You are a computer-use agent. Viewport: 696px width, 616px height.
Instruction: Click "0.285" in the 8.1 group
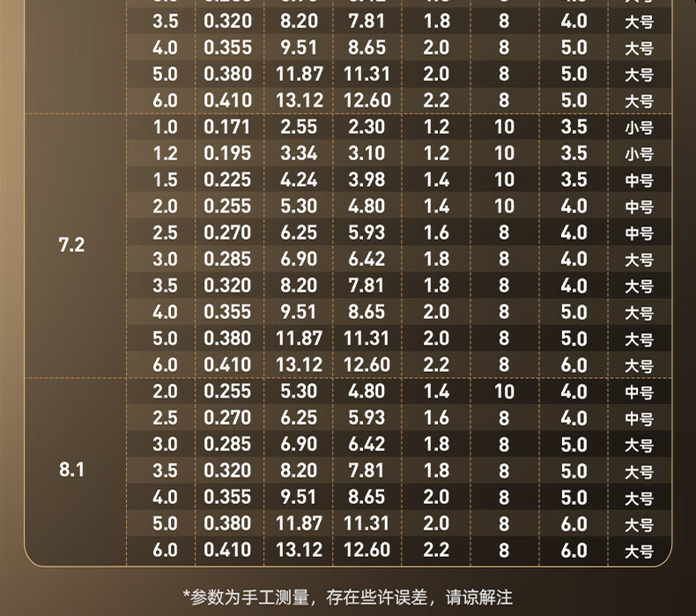click(227, 444)
